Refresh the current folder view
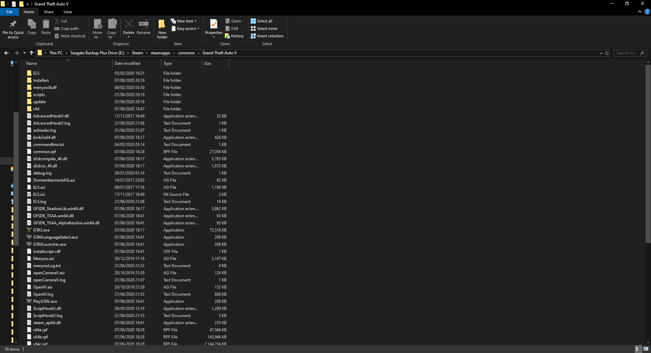This screenshot has width=651, height=353. (607, 53)
